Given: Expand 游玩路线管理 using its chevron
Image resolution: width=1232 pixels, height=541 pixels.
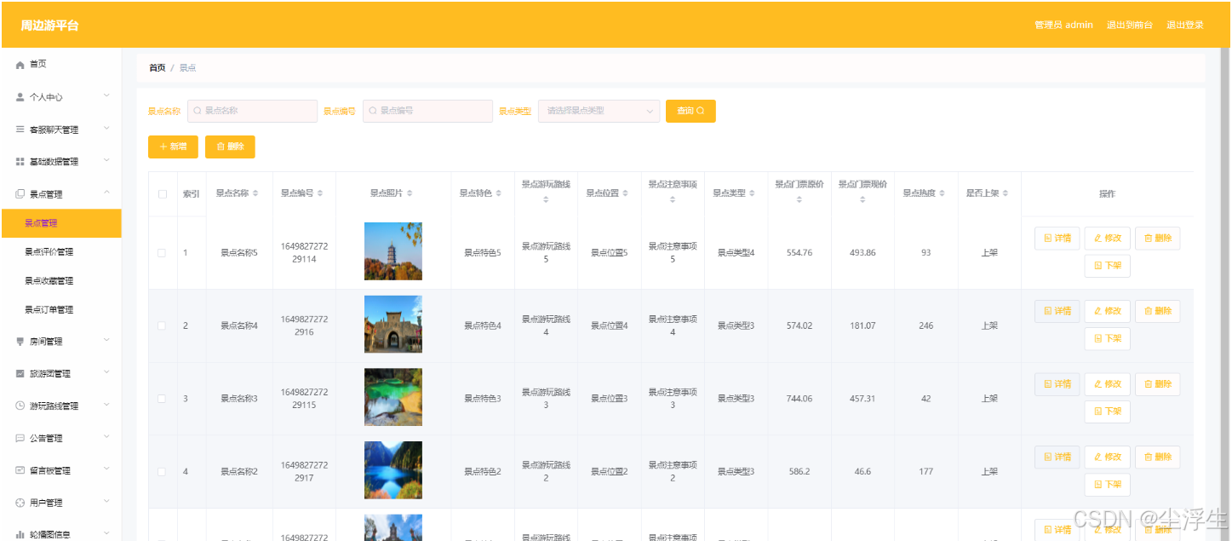Looking at the screenshot, I should point(106,406).
